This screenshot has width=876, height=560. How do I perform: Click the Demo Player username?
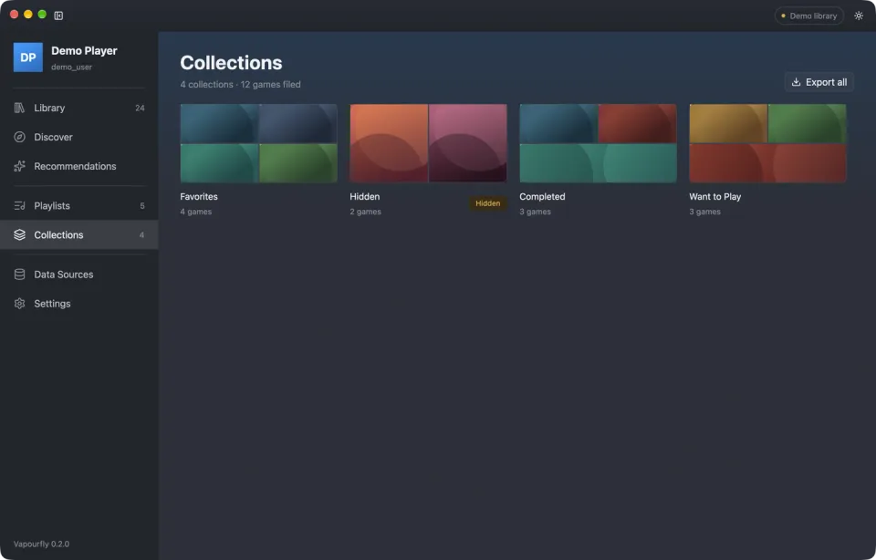click(84, 51)
